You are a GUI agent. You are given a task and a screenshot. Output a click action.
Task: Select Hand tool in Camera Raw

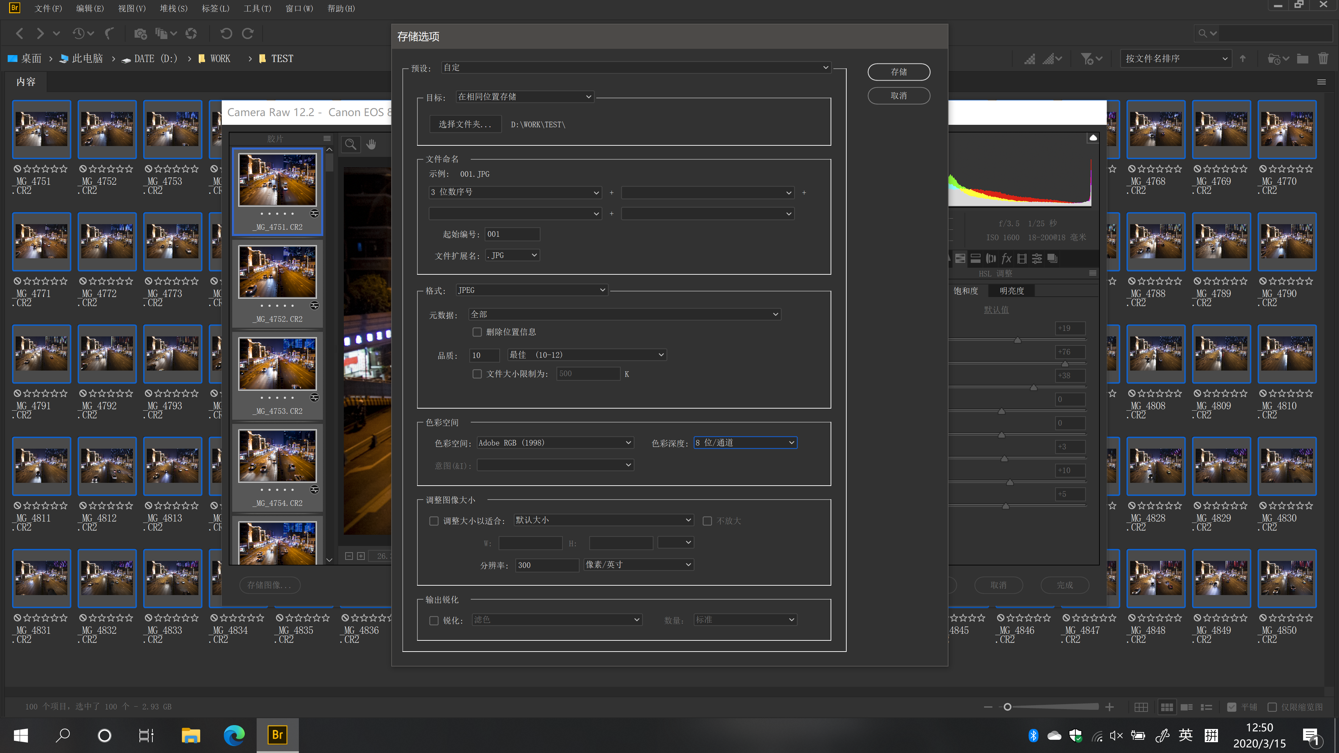[371, 144]
